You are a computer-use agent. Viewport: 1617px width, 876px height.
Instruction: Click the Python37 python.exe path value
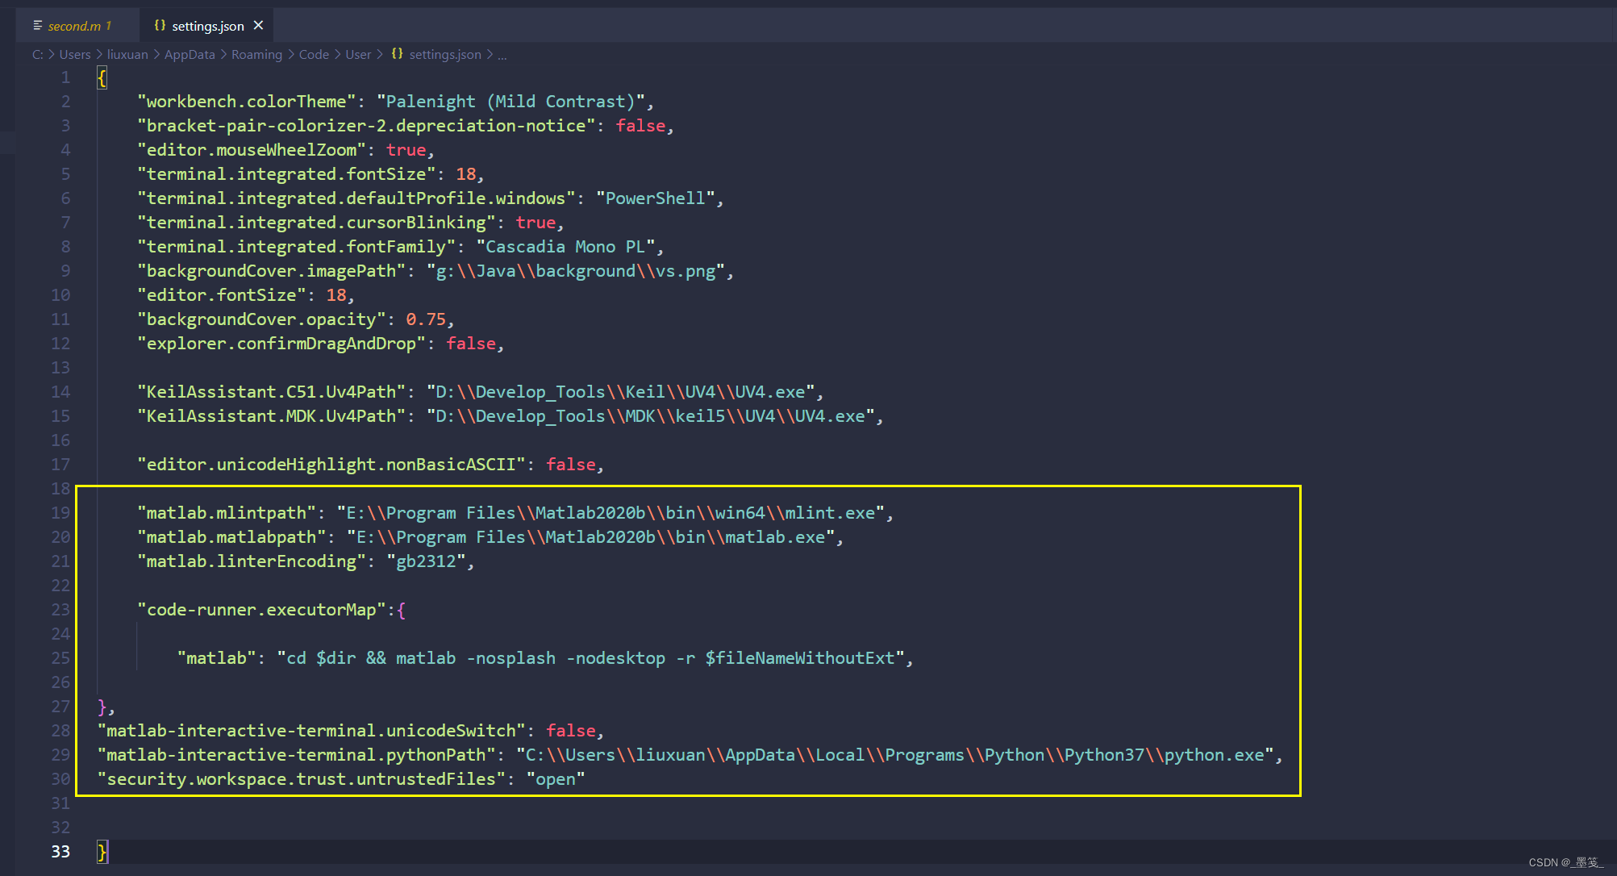(x=894, y=755)
